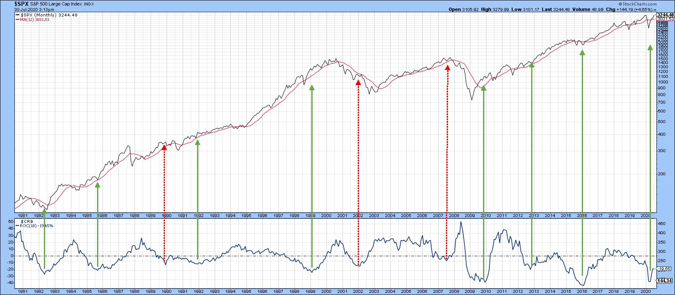Click the red arrowhead near 2002
675x295 pixels.
358,83
